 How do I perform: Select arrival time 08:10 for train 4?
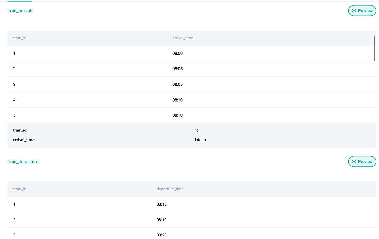click(x=177, y=100)
